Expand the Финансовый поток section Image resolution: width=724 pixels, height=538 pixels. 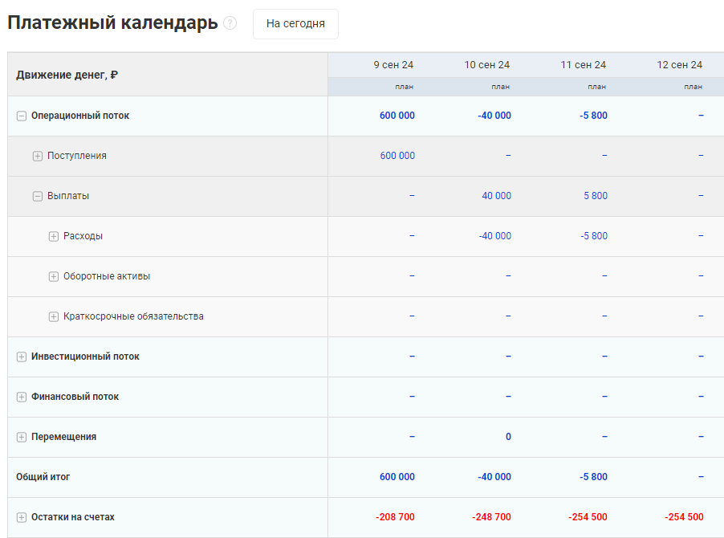21,397
